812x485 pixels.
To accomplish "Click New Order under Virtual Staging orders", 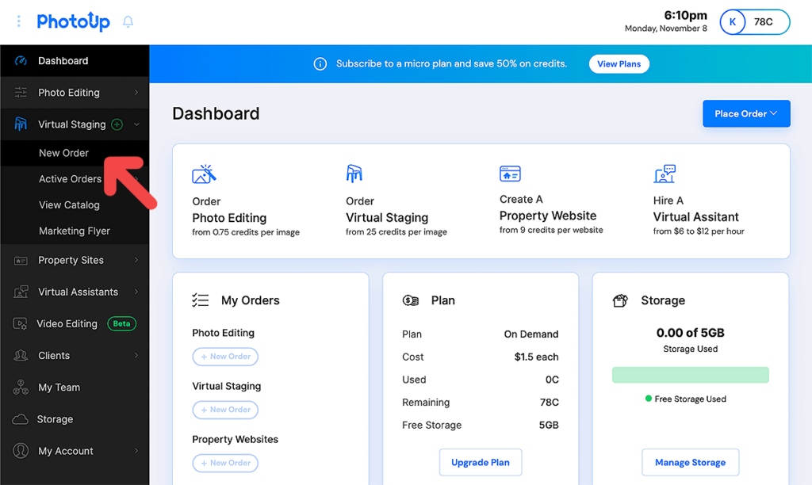I will tap(225, 410).
